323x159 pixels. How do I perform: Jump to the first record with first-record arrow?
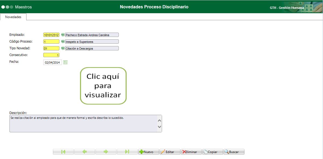click(63, 151)
